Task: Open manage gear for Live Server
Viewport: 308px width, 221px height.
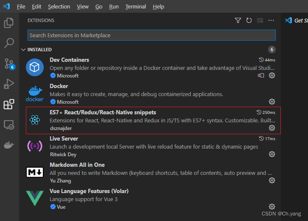Action: coord(272,154)
